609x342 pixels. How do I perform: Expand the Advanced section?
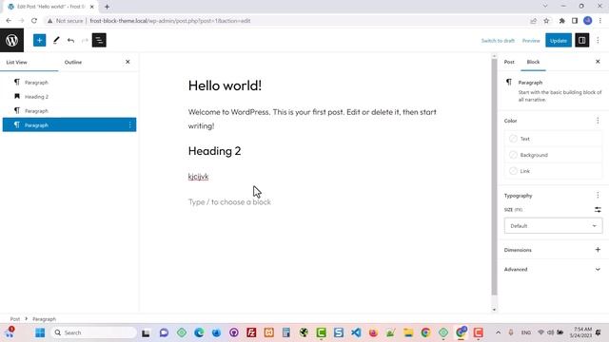[x=553, y=269]
